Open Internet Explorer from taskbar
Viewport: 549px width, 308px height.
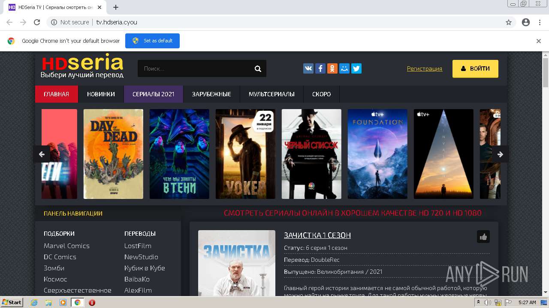click(x=34, y=302)
